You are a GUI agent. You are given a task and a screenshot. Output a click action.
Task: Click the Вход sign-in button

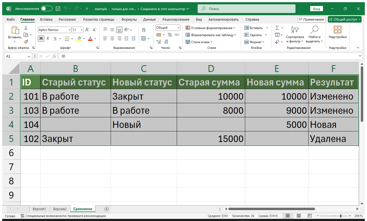(x=316, y=9)
